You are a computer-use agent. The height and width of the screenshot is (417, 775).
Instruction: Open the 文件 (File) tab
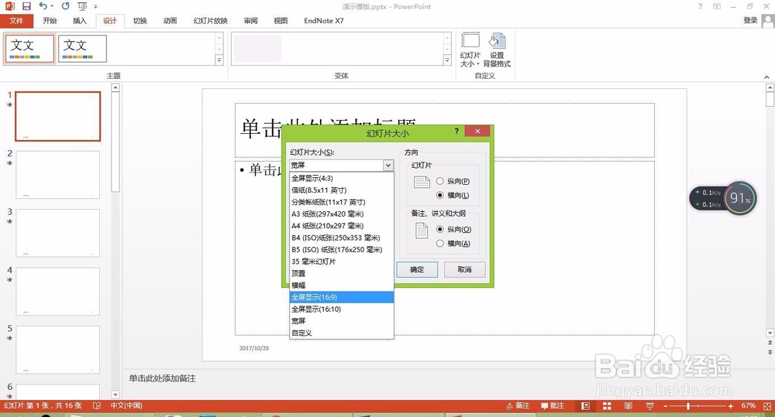(16, 21)
